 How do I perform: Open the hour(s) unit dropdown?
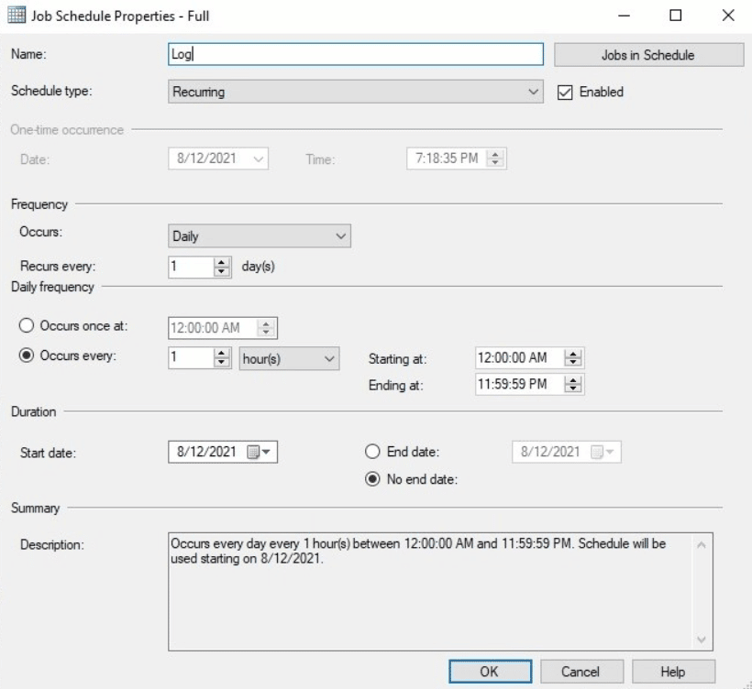coord(289,358)
